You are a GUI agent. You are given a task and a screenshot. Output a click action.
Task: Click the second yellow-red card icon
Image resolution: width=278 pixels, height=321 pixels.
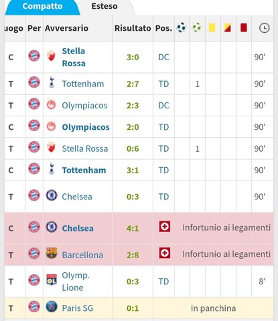coord(228,27)
